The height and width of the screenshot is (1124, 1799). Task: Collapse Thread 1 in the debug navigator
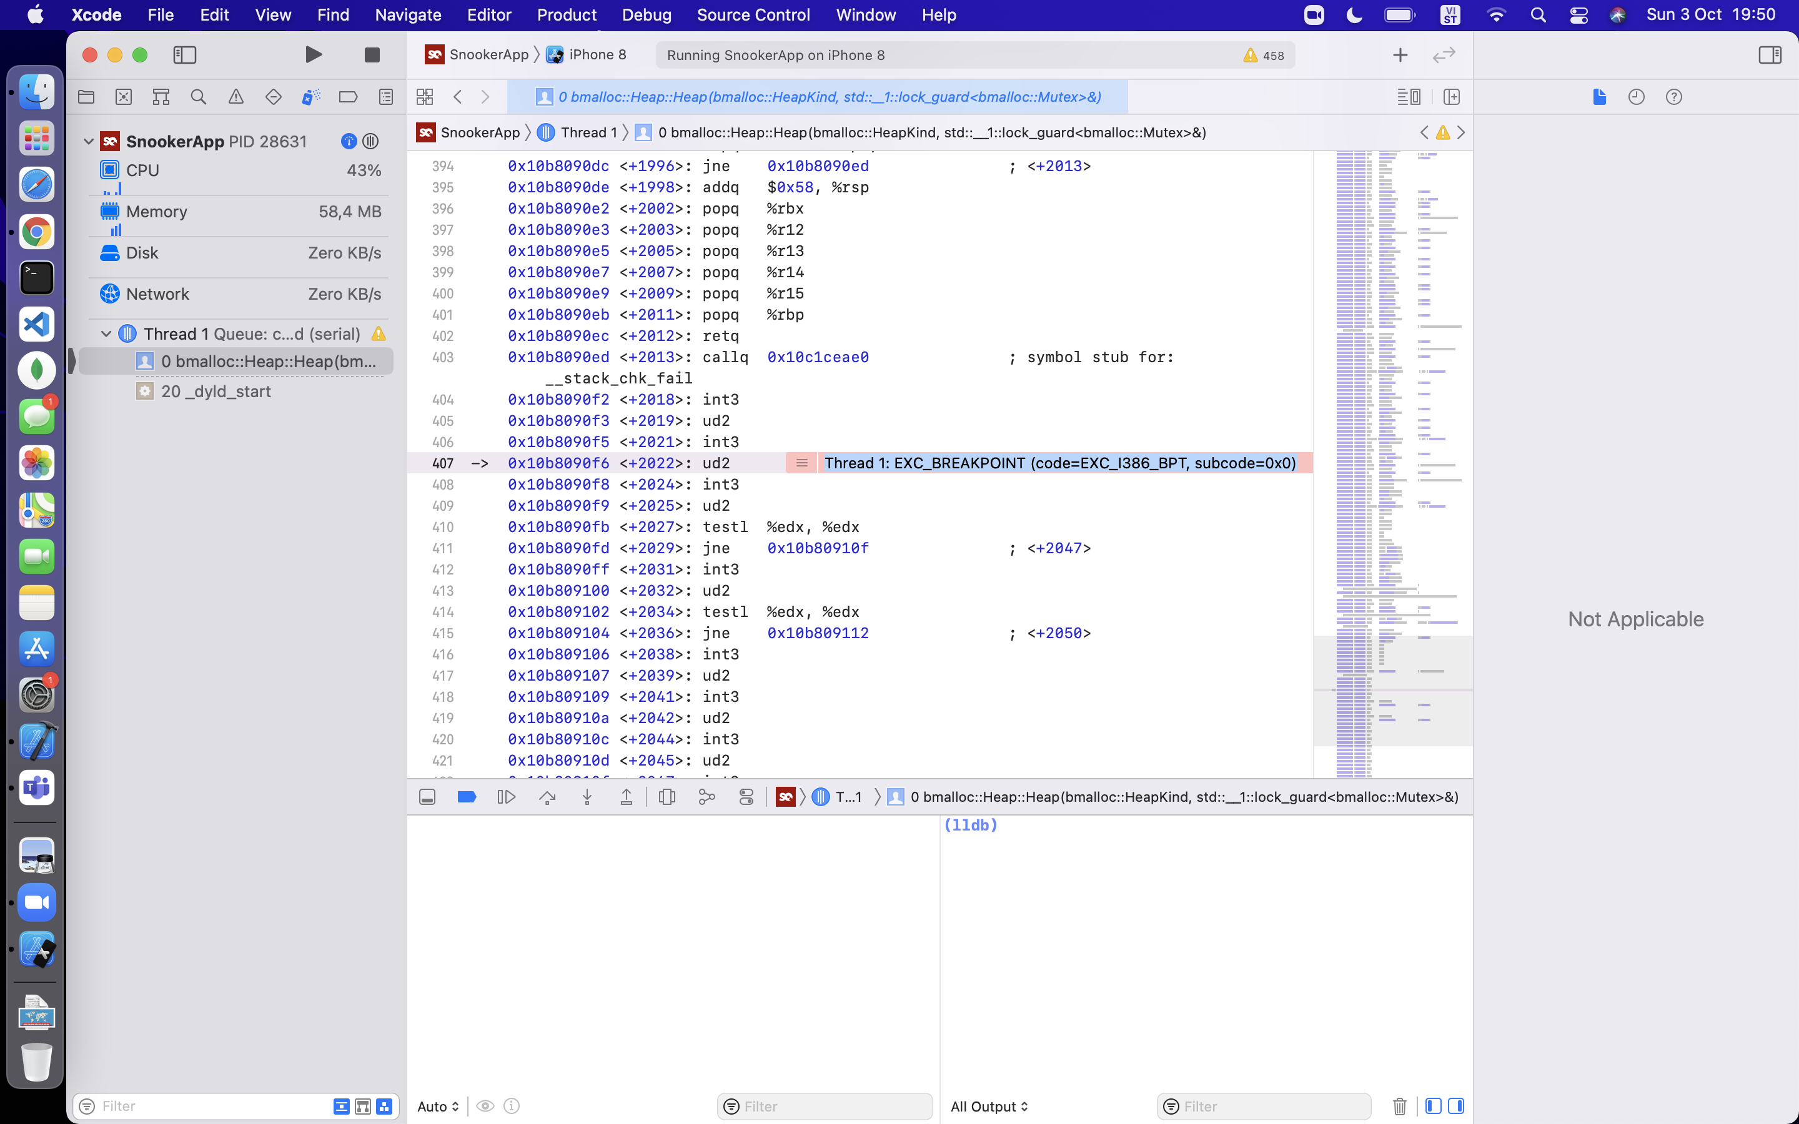(x=105, y=333)
